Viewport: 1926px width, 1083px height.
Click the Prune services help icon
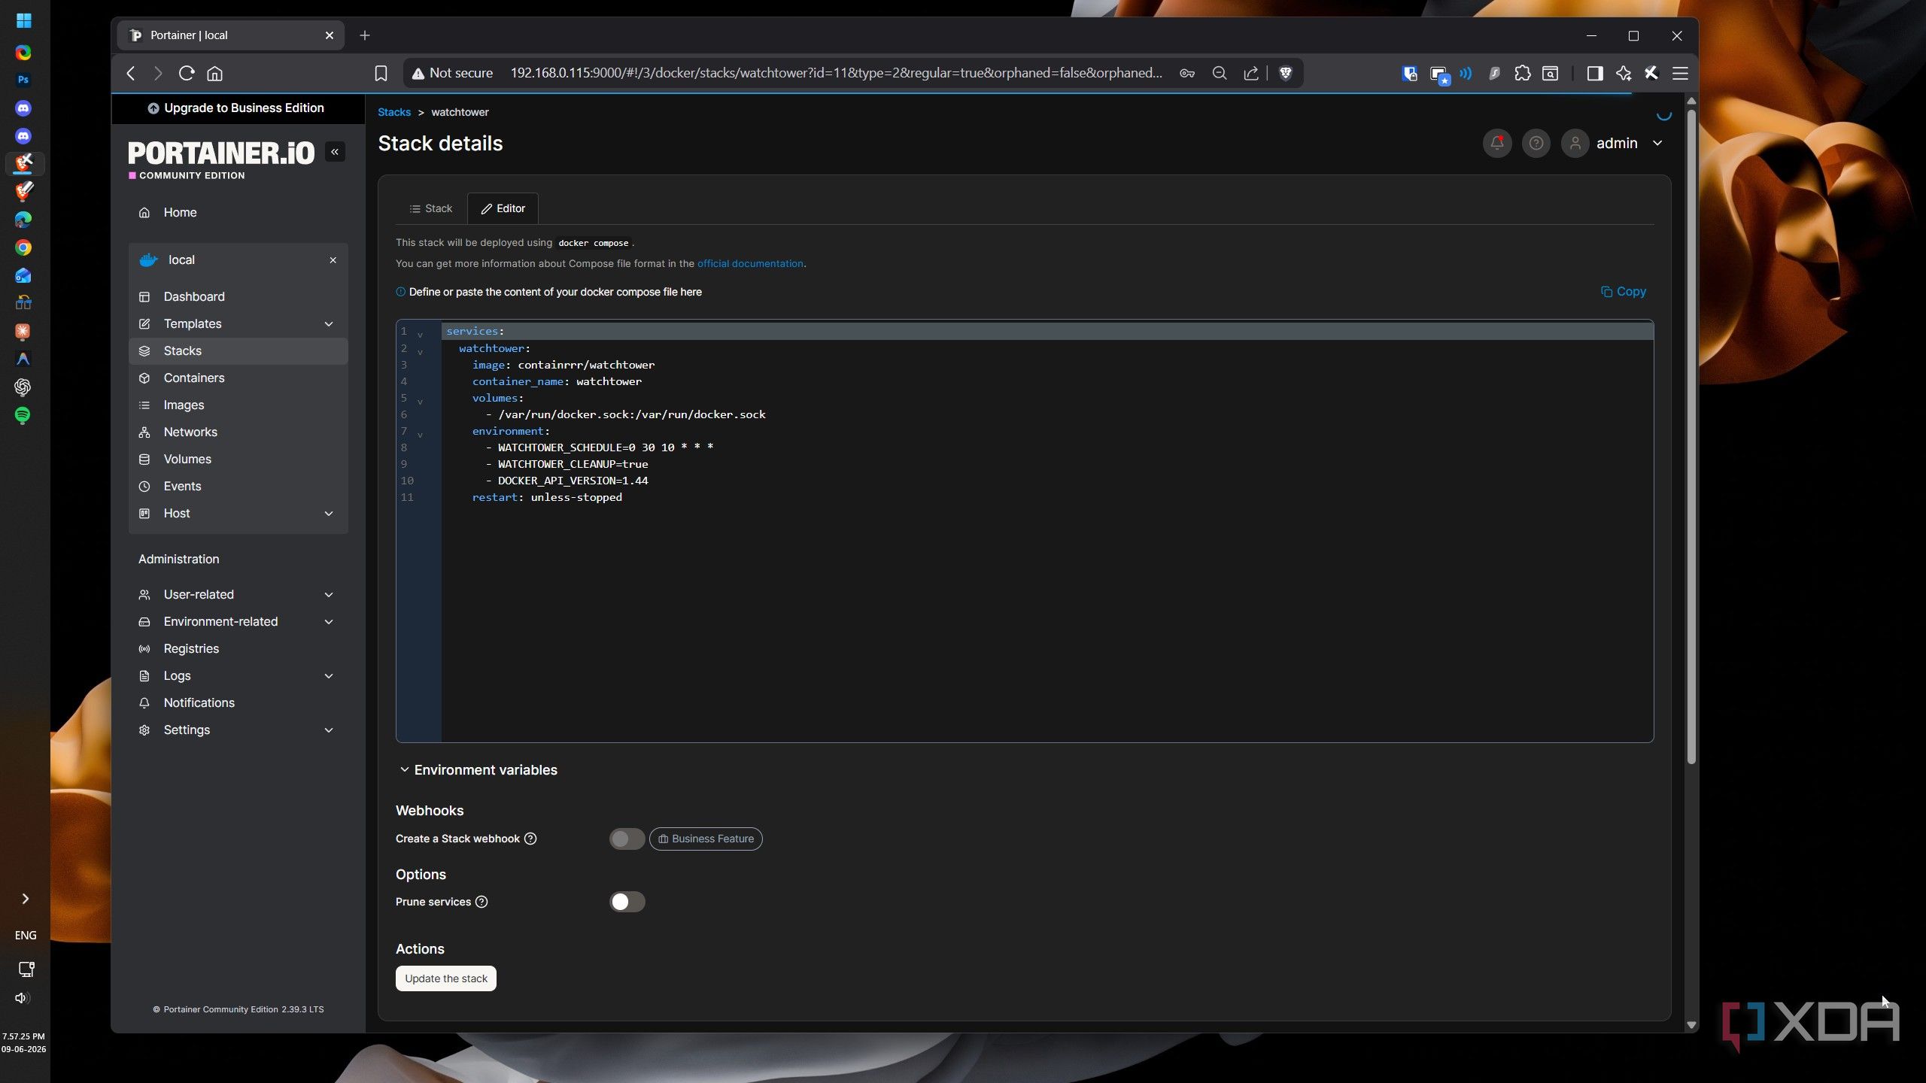coord(481,902)
